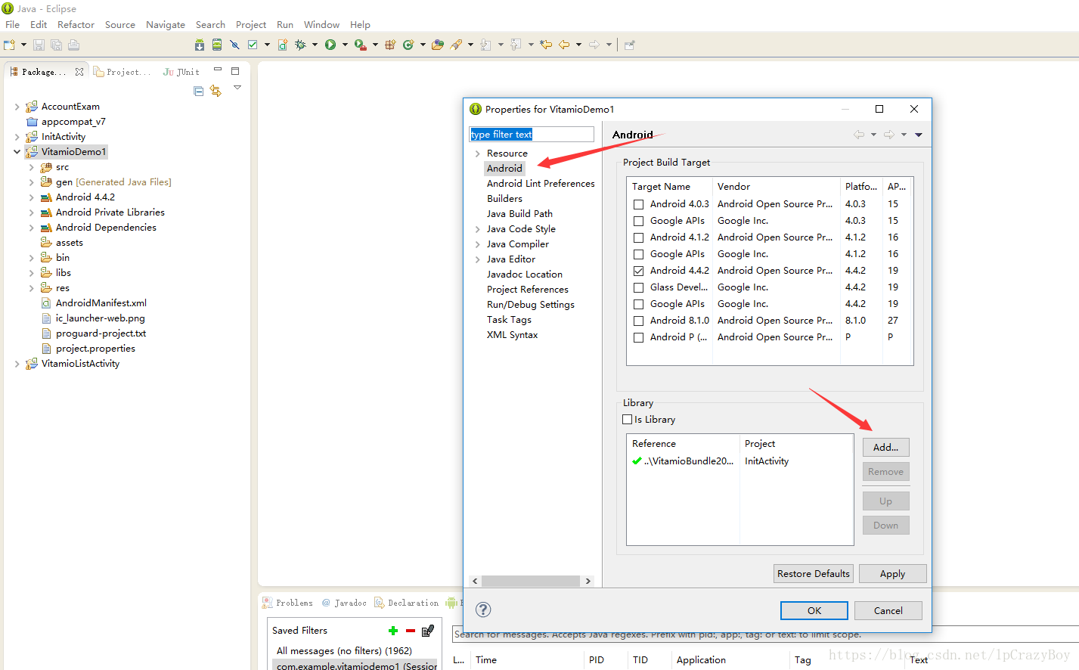Viewport: 1079px width, 670px height.
Task: Enable the Is Library checkbox
Action: pyautogui.click(x=628, y=420)
